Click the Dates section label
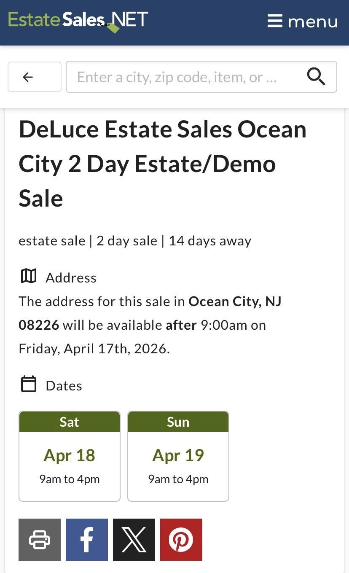The height and width of the screenshot is (573, 349). click(x=64, y=386)
